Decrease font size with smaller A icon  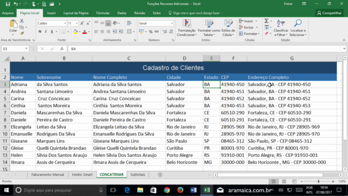point(88,23)
